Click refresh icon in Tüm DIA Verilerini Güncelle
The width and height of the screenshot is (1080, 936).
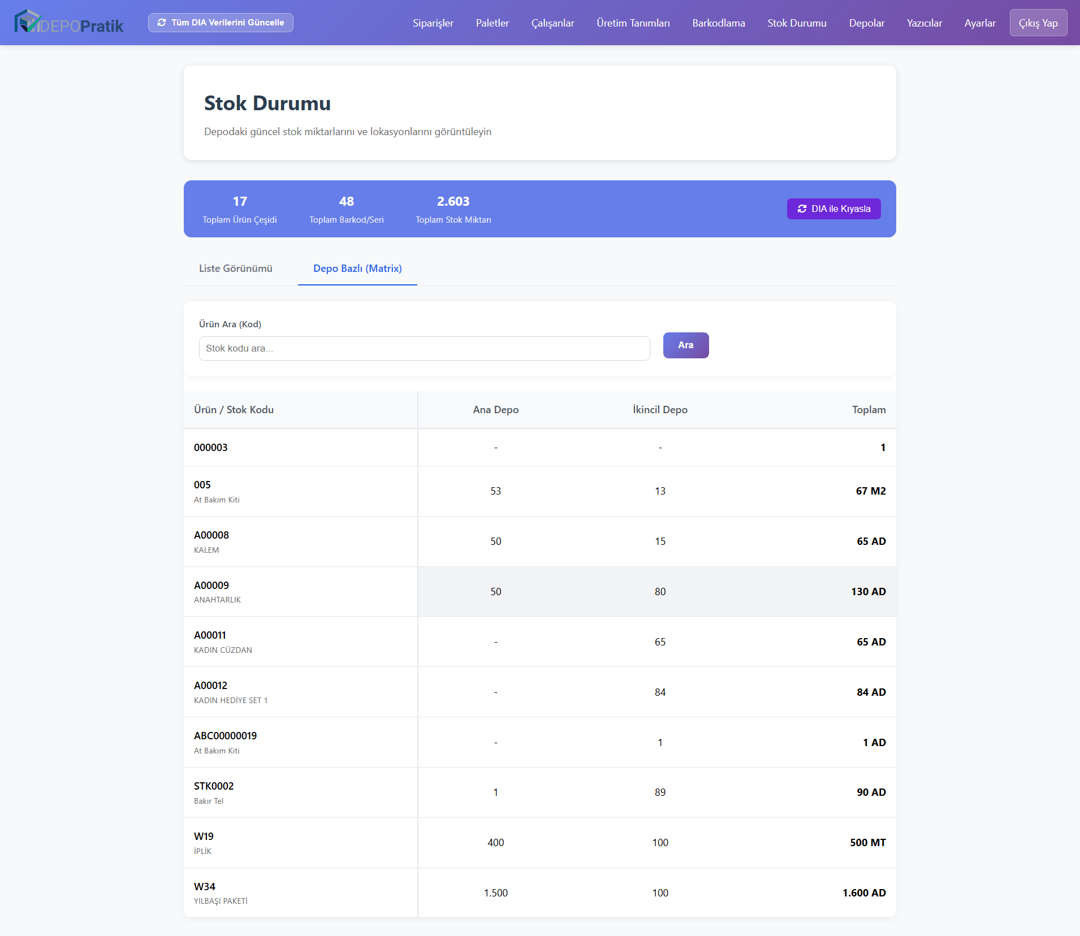[x=162, y=23]
